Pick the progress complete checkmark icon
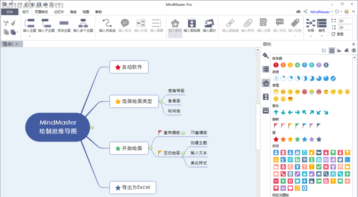The height and width of the screenshot is (197, 358). (x=333, y=78)
